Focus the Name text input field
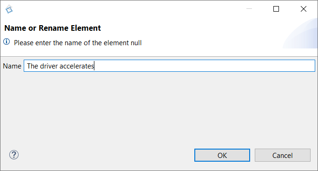The height and width of the screenshot is (171, 318). click(x=169, y=66)
